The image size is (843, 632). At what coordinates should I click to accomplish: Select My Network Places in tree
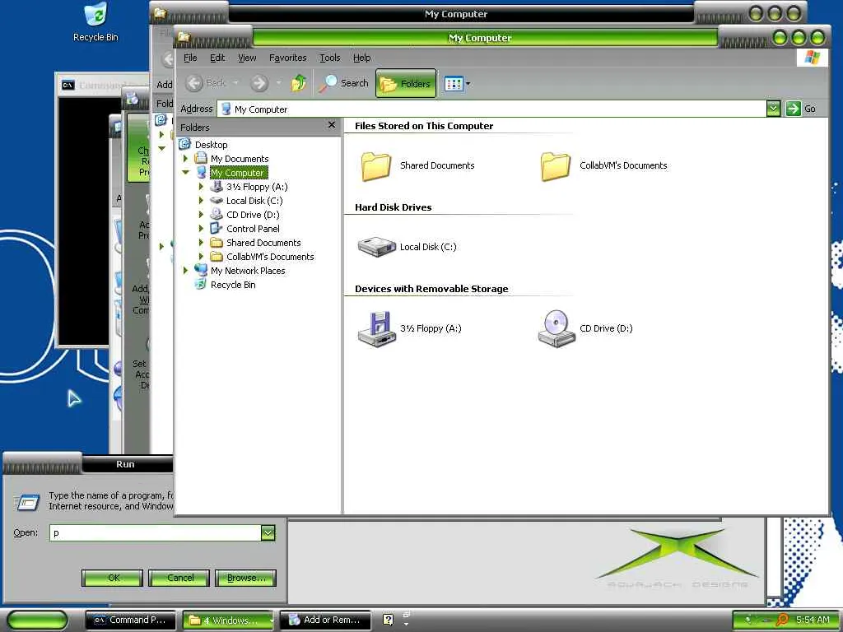click(x=248, y=270)
